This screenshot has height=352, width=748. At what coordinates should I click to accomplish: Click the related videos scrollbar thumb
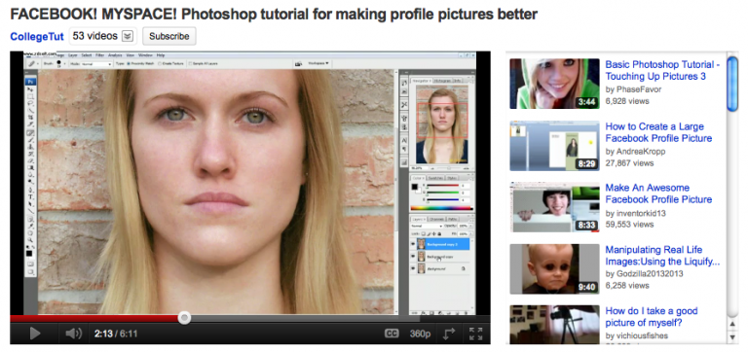pyautogui.click(x=732, y=85)
